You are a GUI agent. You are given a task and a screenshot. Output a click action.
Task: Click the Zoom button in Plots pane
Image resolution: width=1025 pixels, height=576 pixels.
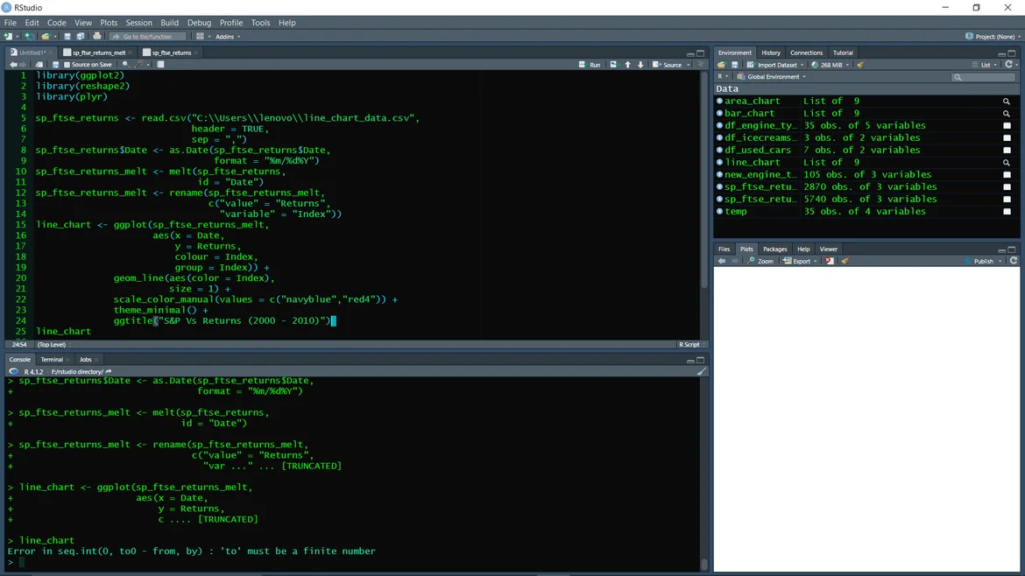pos(760,261)
